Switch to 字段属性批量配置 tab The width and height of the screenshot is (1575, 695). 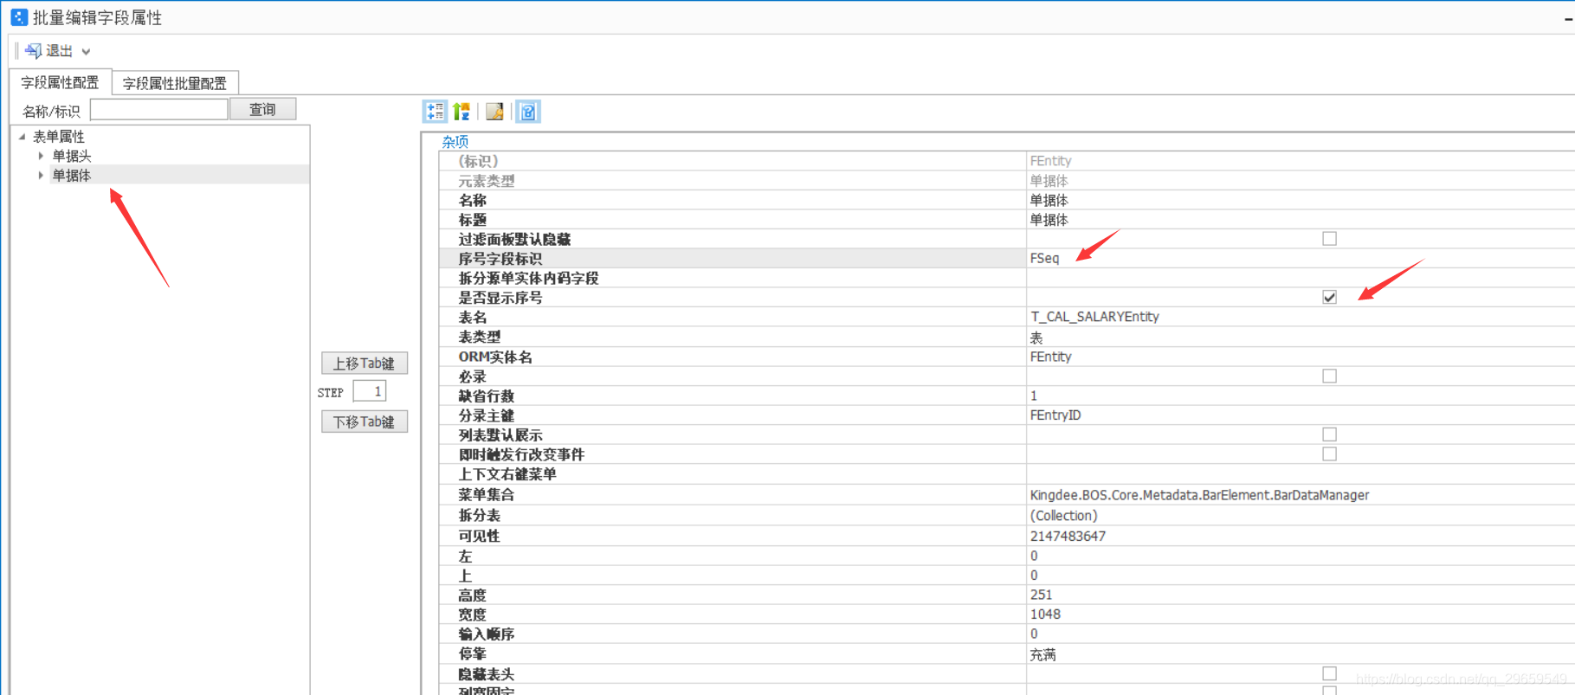point(174,83)
